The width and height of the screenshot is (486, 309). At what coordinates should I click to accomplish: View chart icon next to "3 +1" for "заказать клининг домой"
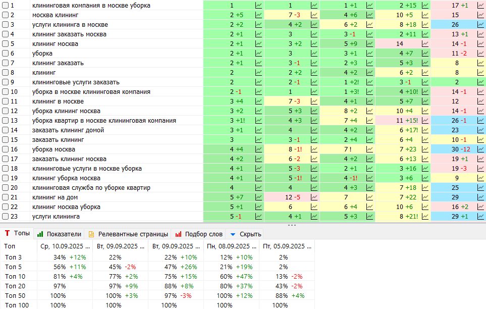[x=259, y=130]
